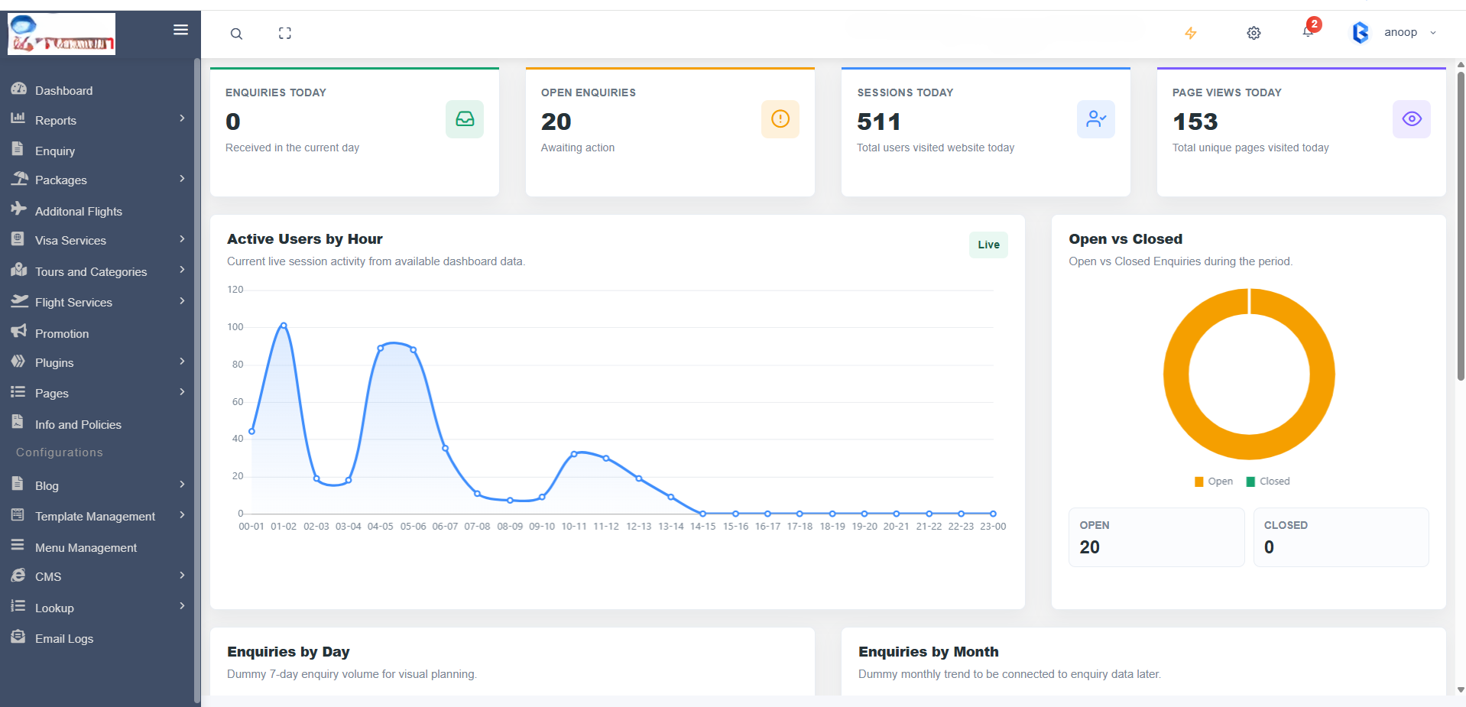
Task: Click the chart peak point at 01-02
Action: pyautogui.click(x=284, y=326)
